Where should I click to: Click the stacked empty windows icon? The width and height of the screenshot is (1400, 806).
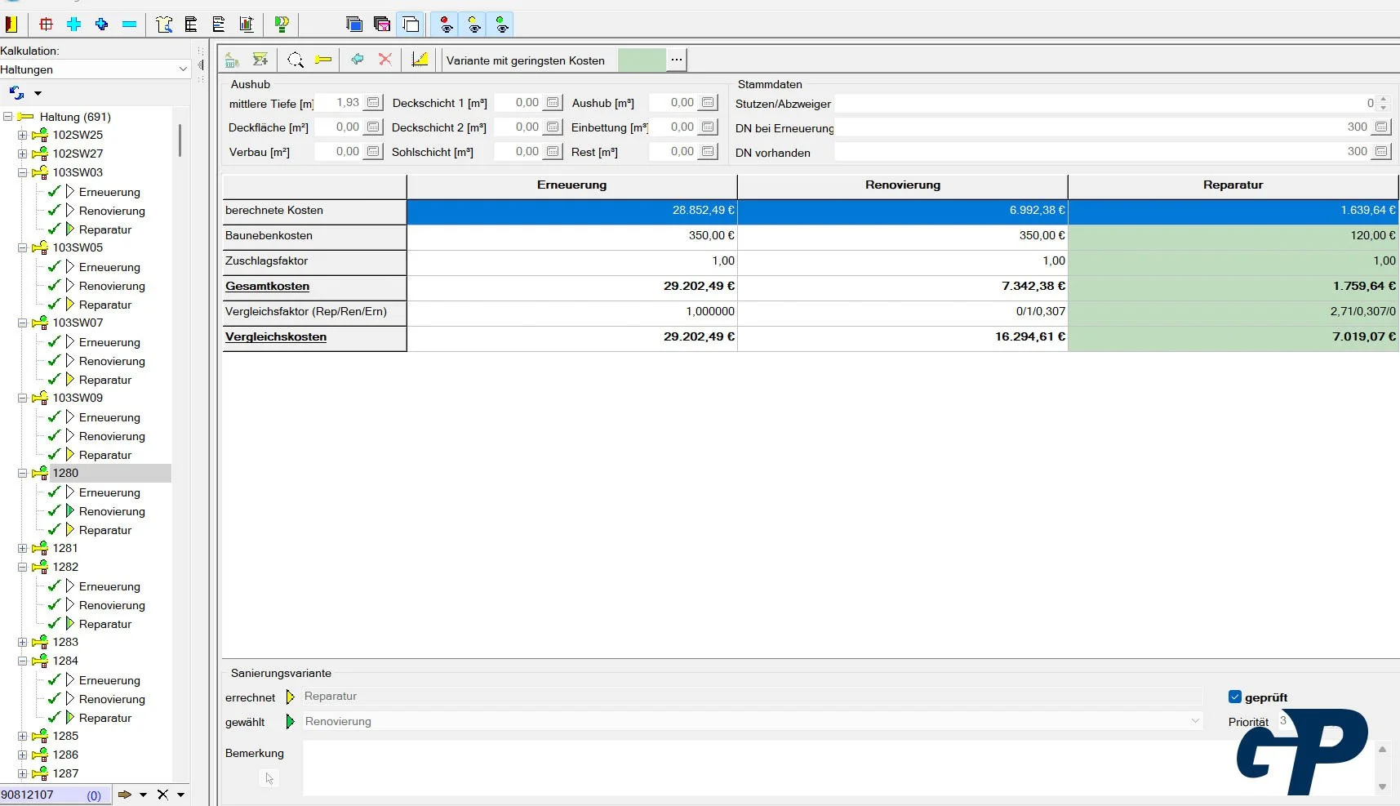411,24
